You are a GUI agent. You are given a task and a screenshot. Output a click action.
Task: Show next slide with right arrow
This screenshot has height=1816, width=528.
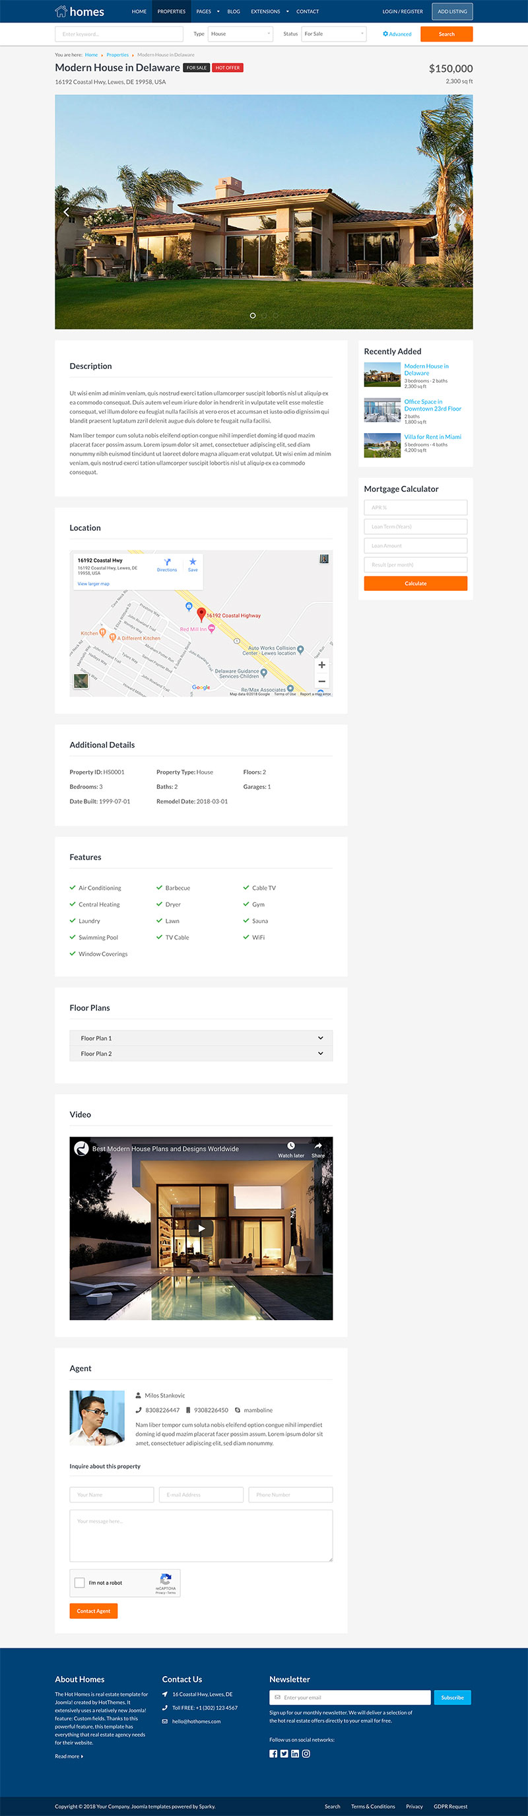(x=461, y=211)
